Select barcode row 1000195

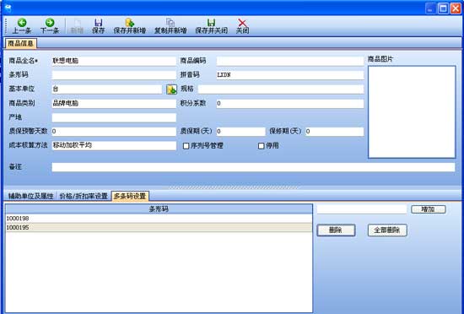[159, 228]
